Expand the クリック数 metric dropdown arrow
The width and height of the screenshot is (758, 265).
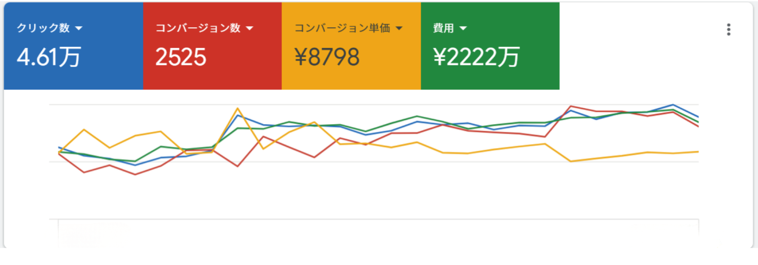pos(78,29)
